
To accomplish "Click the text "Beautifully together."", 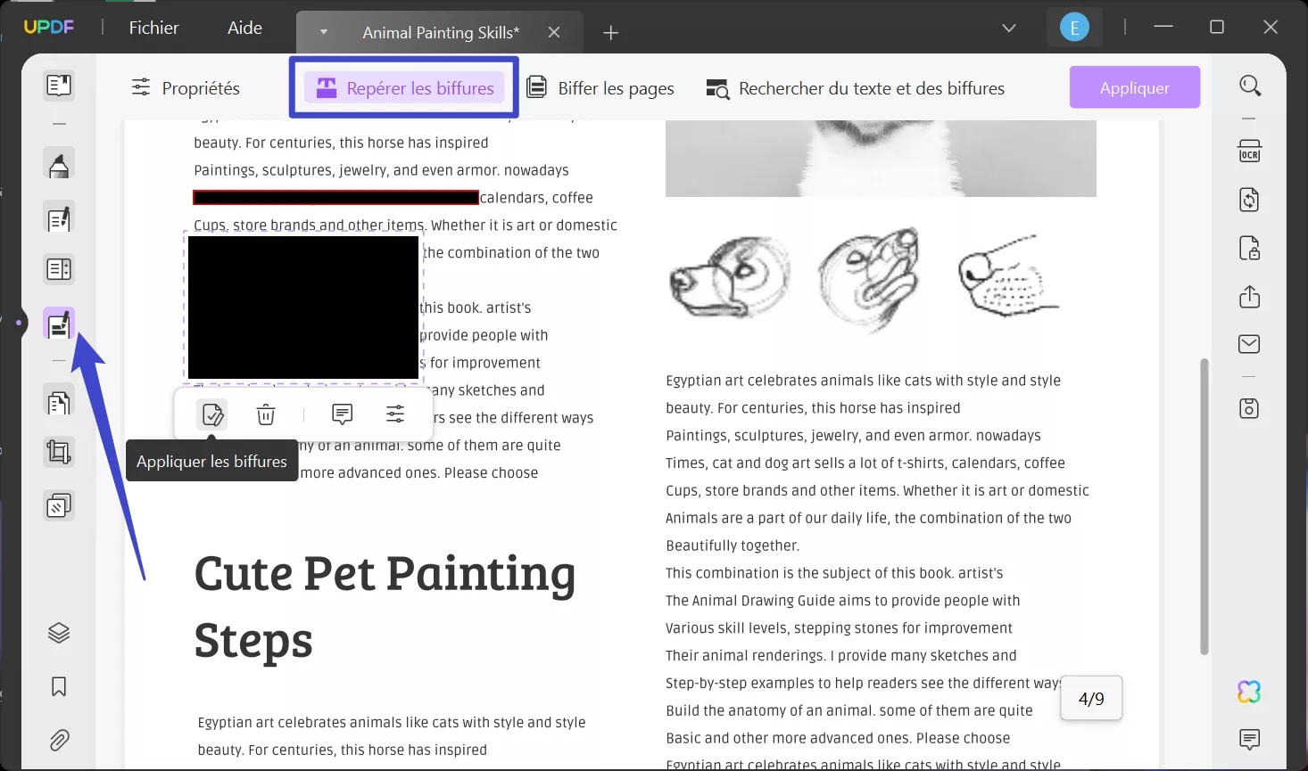I will (x=733, y=545).
